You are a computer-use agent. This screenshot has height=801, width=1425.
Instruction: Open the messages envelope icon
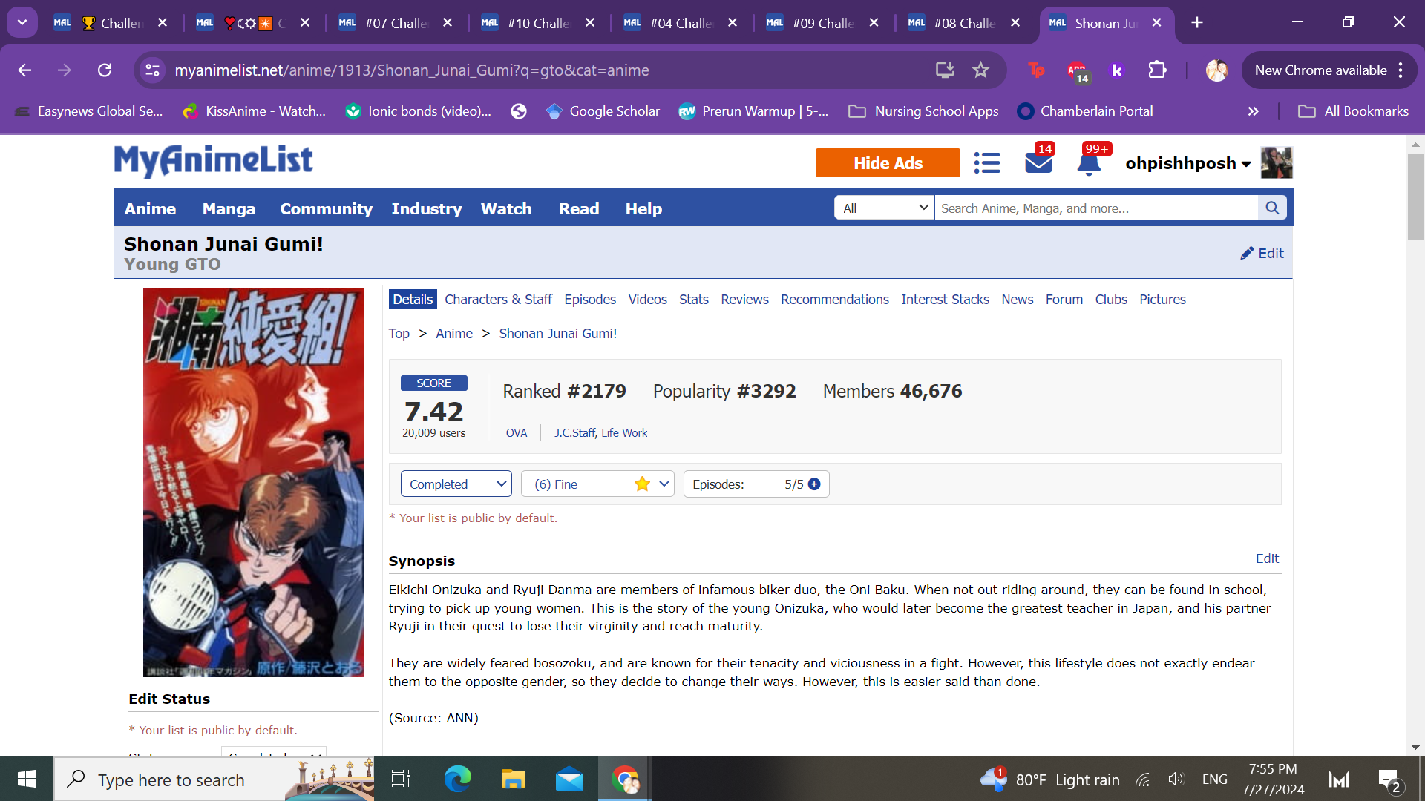(1038, 163)
